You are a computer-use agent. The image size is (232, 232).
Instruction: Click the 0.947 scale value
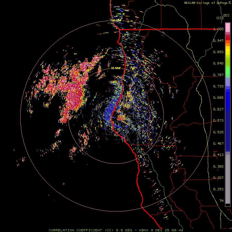click(218, 40)
